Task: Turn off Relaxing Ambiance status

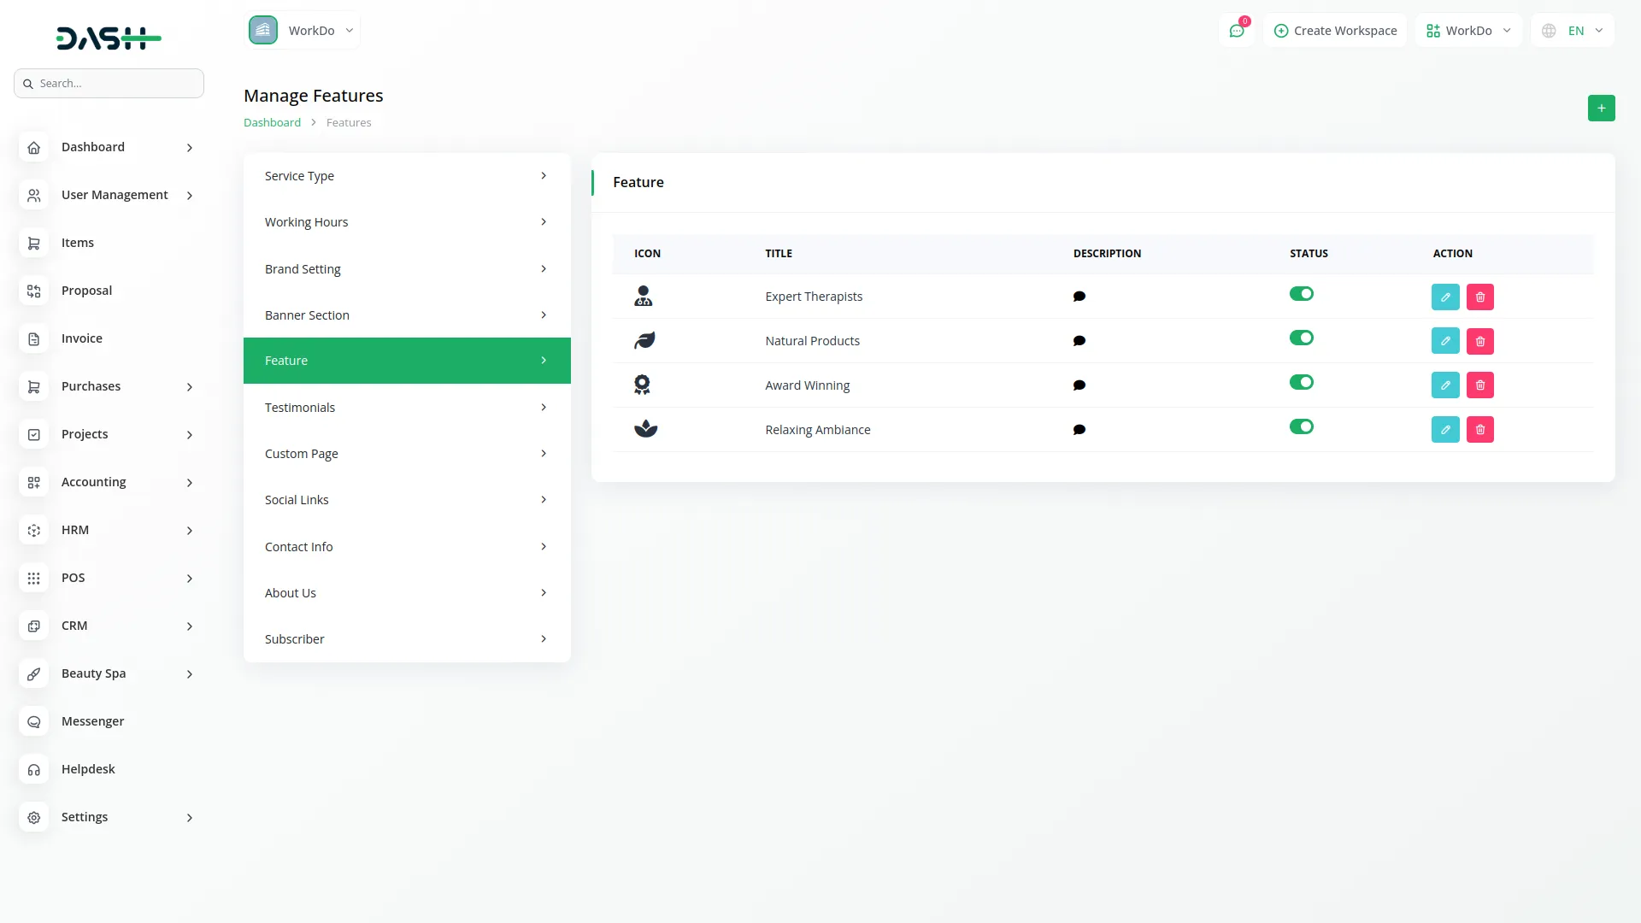Action: click(x=1301, y=427)
